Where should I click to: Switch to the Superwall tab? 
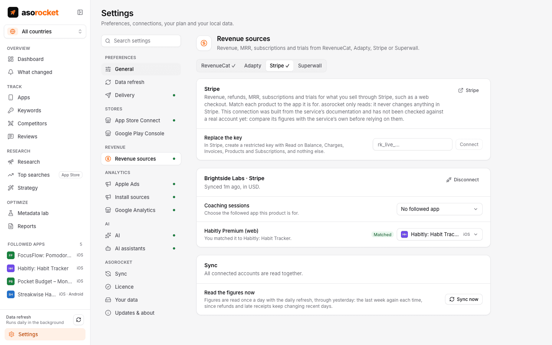pos(310,66)
